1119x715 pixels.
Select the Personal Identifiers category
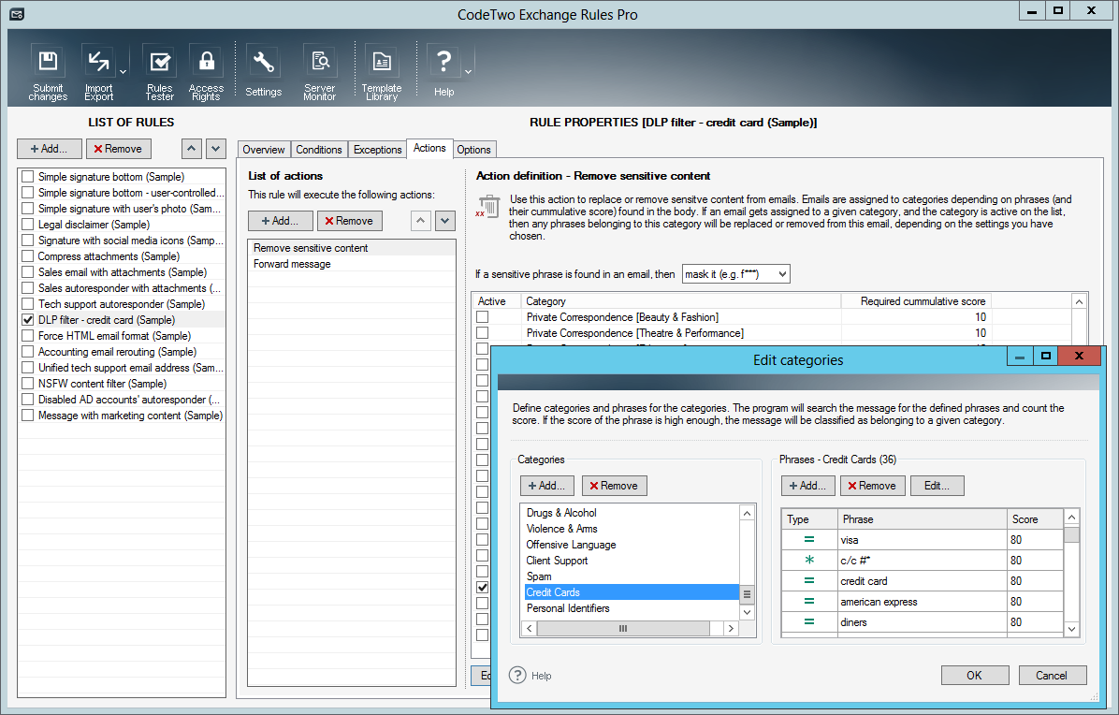(632, 608)
